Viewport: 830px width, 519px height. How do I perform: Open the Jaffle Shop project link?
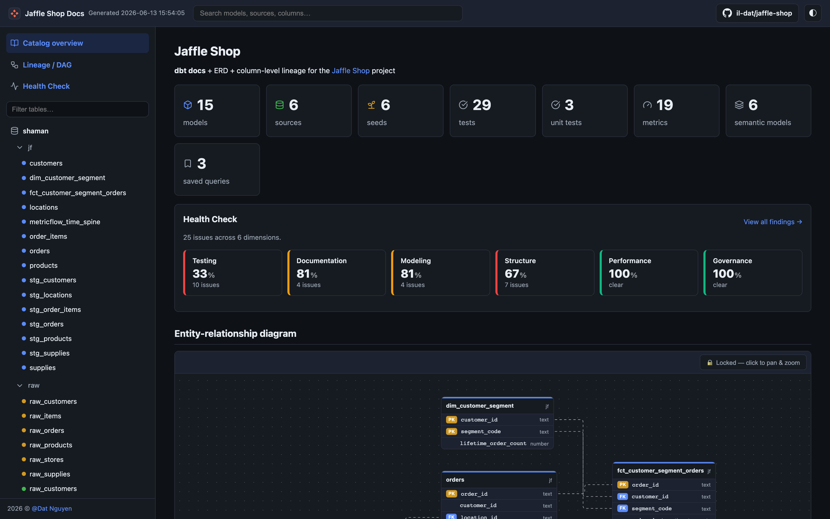[350, 71]
